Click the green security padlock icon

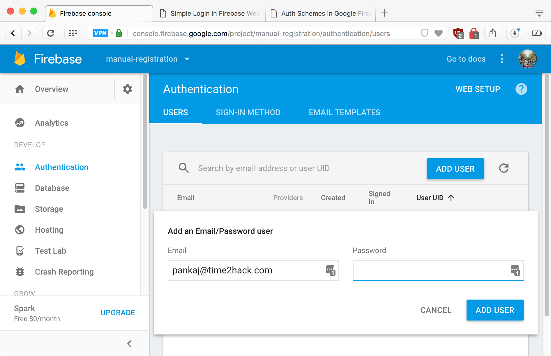point(119,33)
